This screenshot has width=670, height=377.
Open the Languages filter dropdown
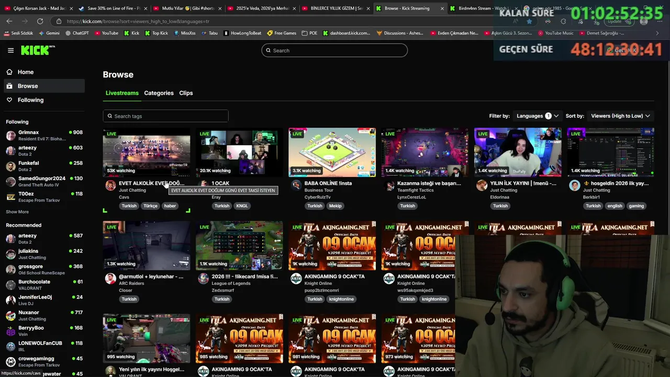(x=538, y=116)
